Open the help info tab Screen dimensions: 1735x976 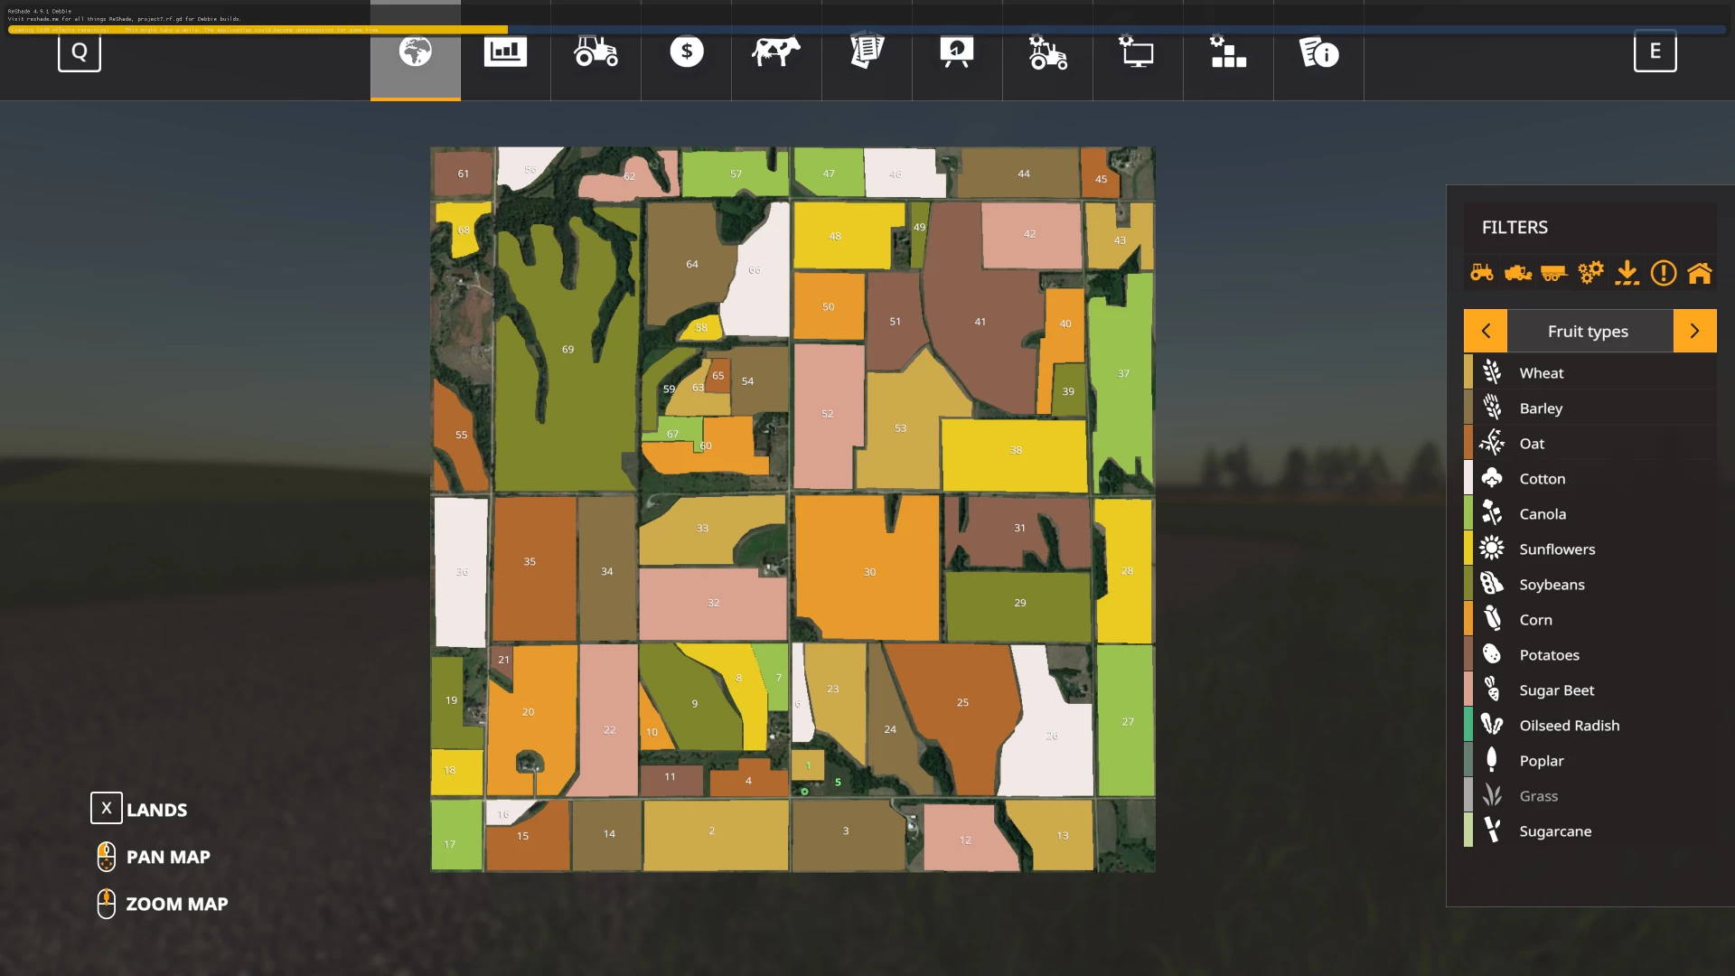[1319, 52]
